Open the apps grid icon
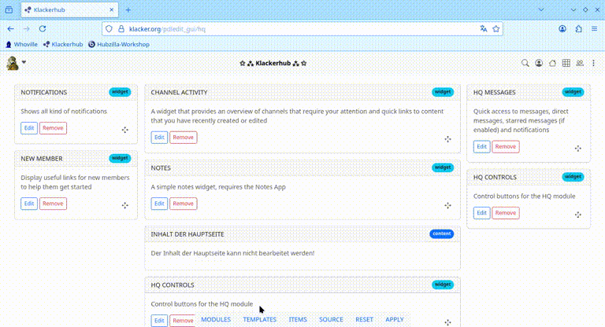 click(x=566, y=63)
